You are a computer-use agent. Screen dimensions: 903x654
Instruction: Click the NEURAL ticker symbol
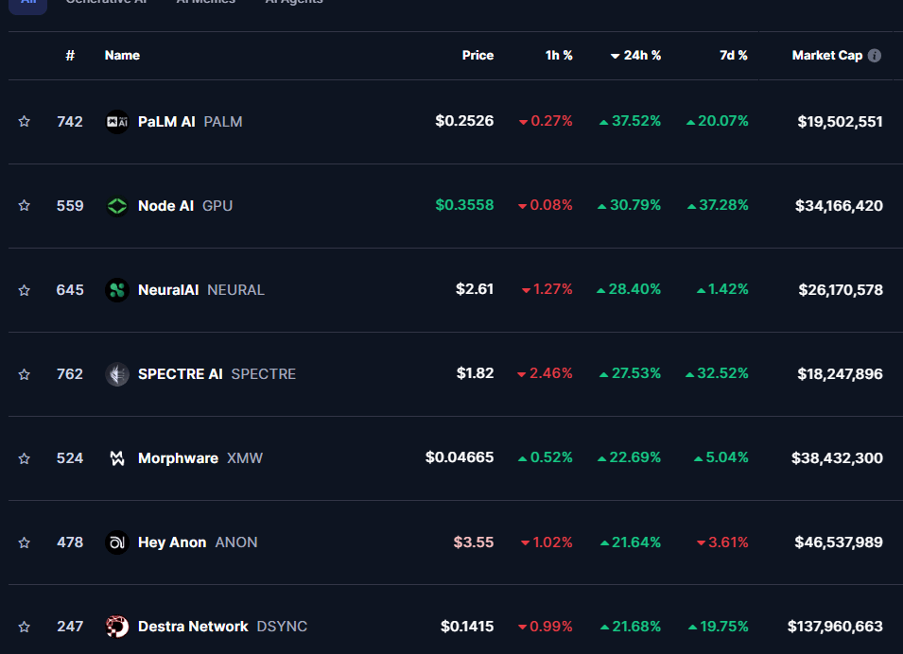coord(235,290)
